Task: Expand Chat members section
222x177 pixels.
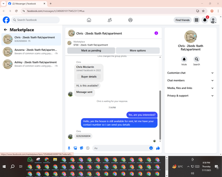Action: (190, 81)
